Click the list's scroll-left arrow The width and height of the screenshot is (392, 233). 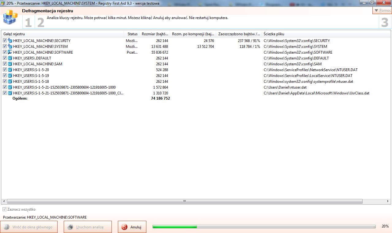click(4, 201)
